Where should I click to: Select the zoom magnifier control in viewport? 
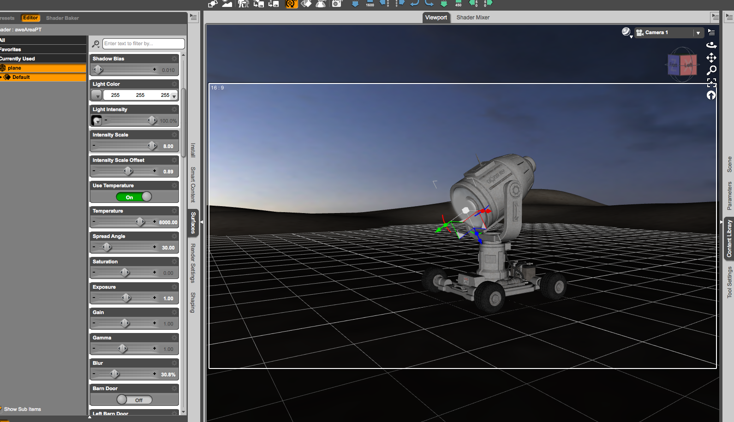(711, 70)
